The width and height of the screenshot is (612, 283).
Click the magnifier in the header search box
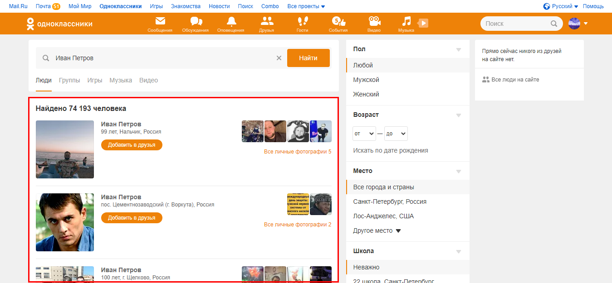pyautogui.click(x=554, y=24)
